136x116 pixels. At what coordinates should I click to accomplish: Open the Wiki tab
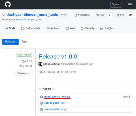[x=70, y=28]
